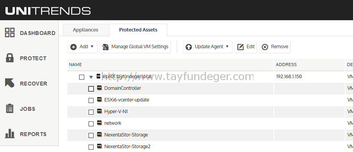Click the VM icon beside DomainController

pos(99,88)
